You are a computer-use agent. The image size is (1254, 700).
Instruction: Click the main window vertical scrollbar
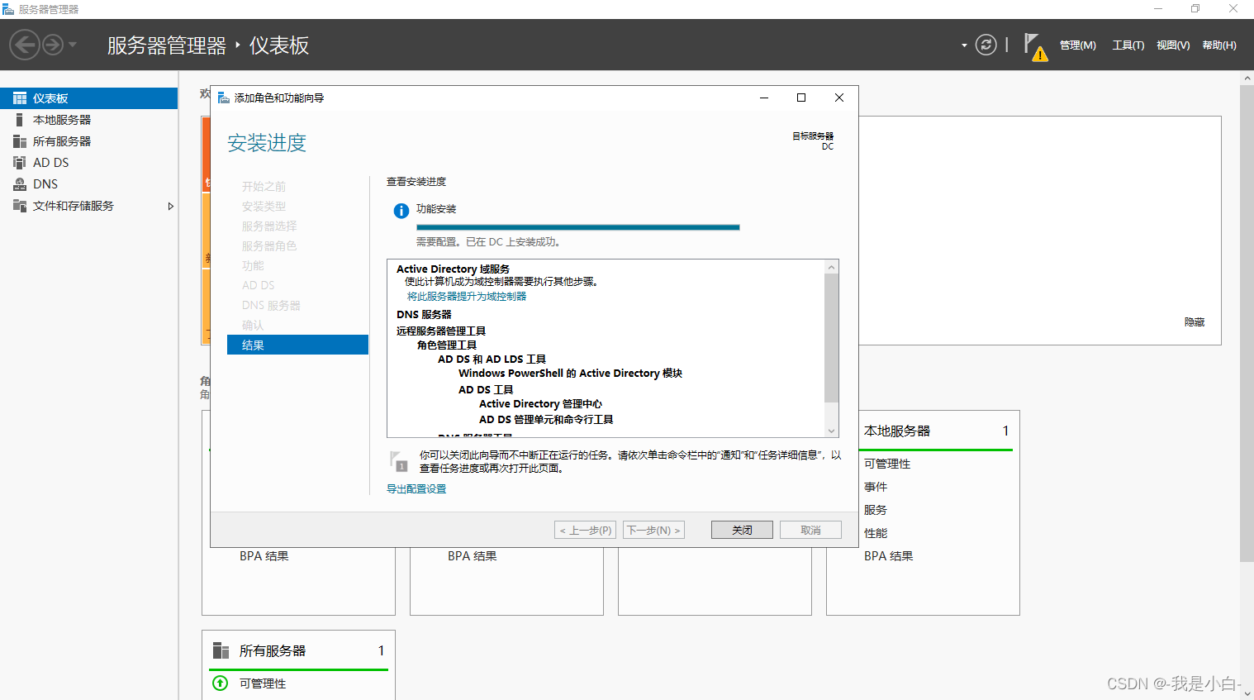point(1247,322)
